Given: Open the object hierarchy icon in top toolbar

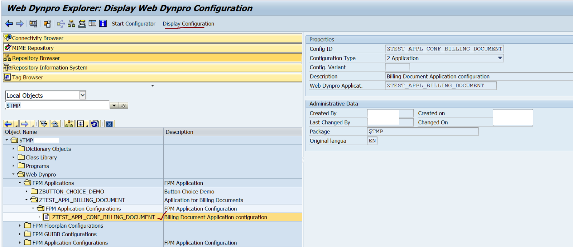Looking at the screenshot, I should click(x=72, y=24).
